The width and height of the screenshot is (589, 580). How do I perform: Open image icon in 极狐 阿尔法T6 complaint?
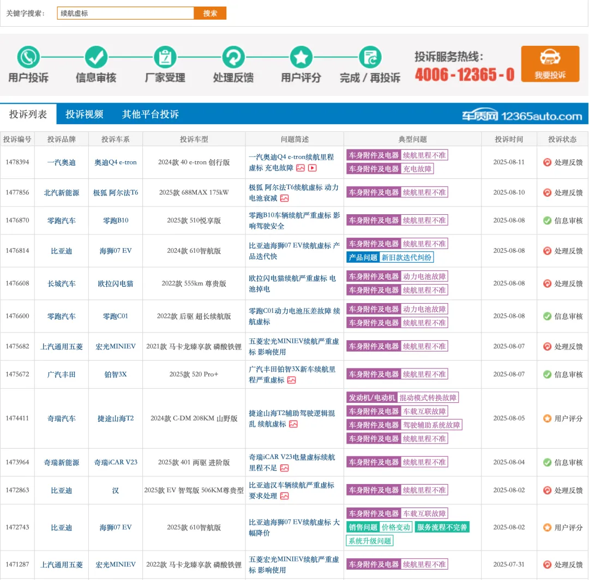(284, 198)
